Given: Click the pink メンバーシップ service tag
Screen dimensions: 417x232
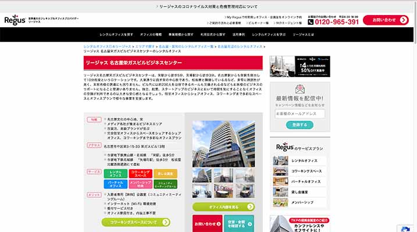Looking at the screenshot, I should pos(140,184).
